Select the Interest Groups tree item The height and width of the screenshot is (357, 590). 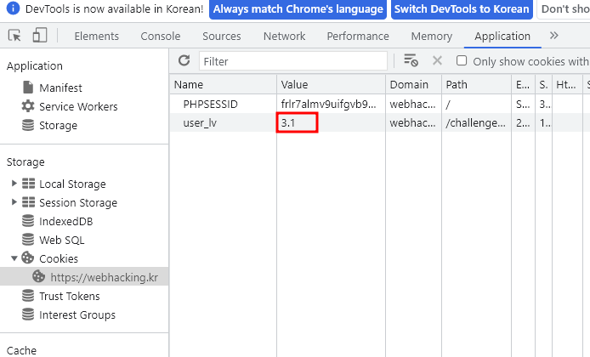coord(77,314)
